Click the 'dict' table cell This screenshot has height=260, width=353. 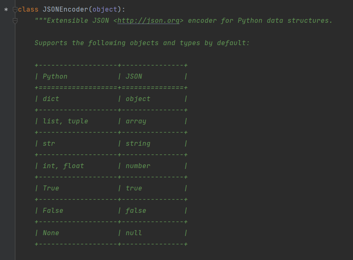pyautogui.click(x=51, y=99)
